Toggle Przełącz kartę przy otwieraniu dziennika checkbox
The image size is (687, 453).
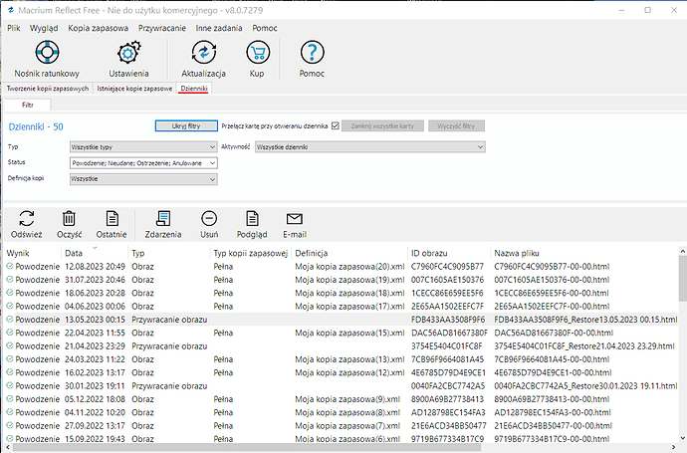click(336, 125)
